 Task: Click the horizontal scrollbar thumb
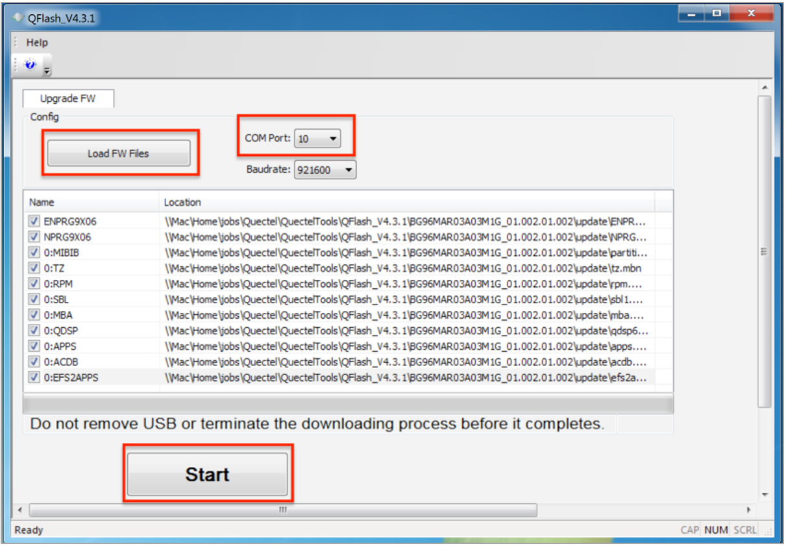click(x=283, y=510)
